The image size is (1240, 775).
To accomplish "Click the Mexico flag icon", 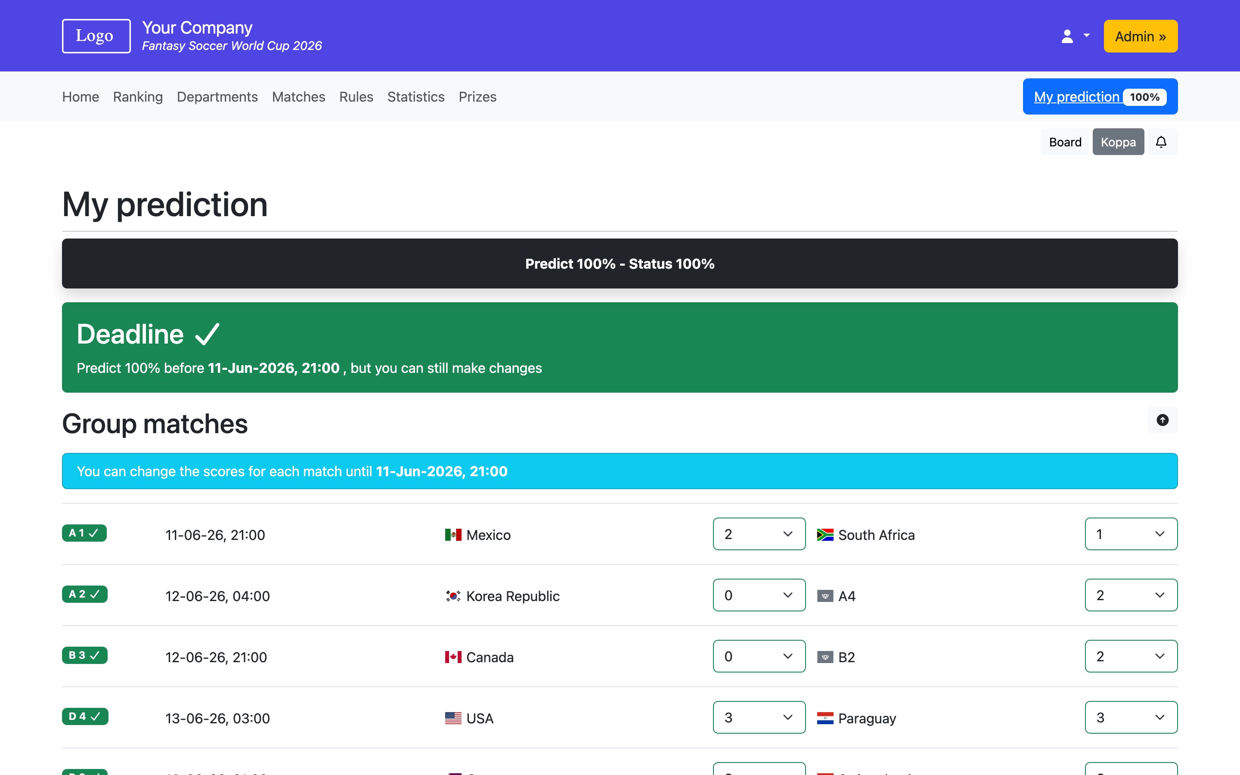I will coord(453,535).
